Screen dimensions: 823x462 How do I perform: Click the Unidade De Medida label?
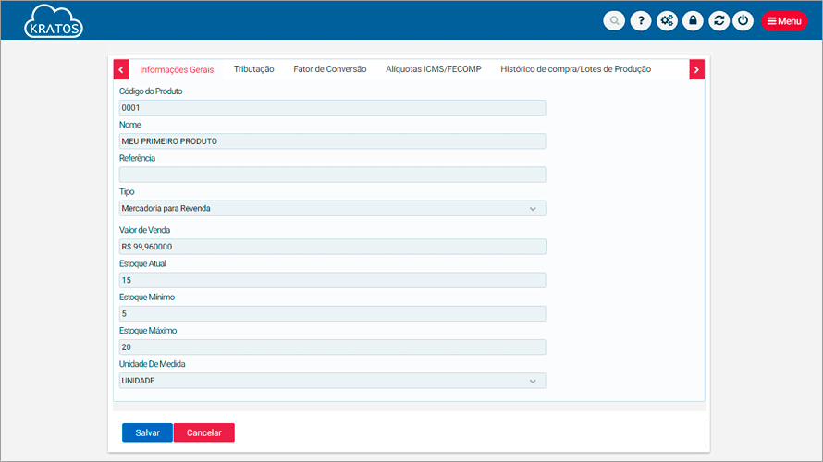point(153,364)
